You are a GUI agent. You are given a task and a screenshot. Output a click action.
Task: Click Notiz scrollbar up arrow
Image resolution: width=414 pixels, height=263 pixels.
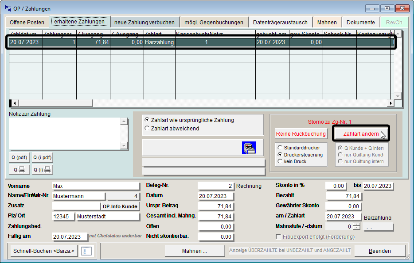coord(124,121)
